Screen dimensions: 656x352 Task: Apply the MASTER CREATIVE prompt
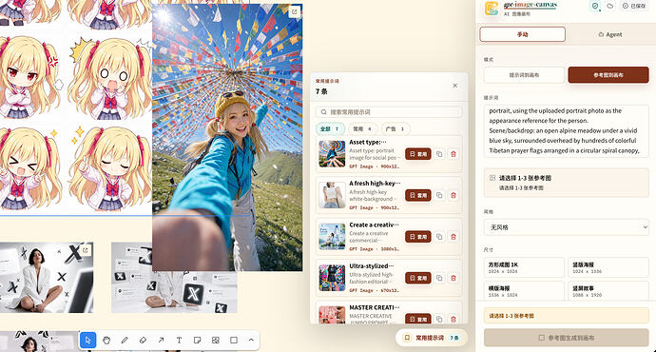pyautogui.click(x=418, y=319)
